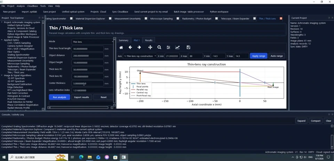Click the Compact console button

coord(316,121)
